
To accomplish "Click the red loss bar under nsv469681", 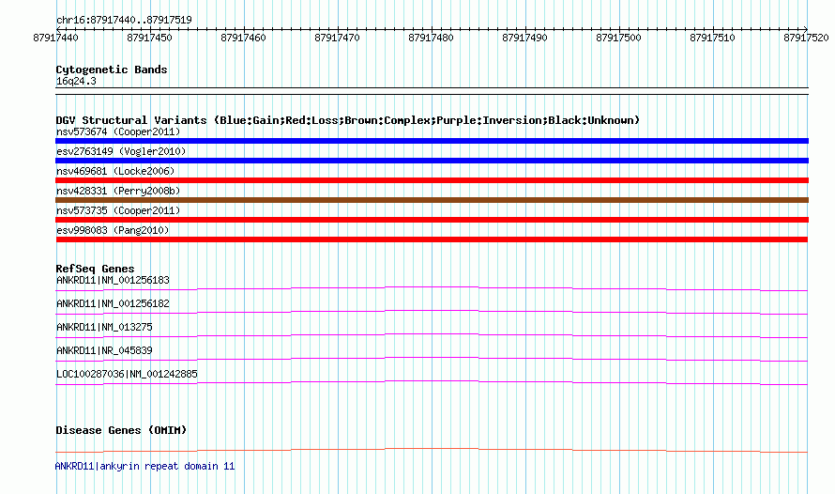I will (432, 180).
